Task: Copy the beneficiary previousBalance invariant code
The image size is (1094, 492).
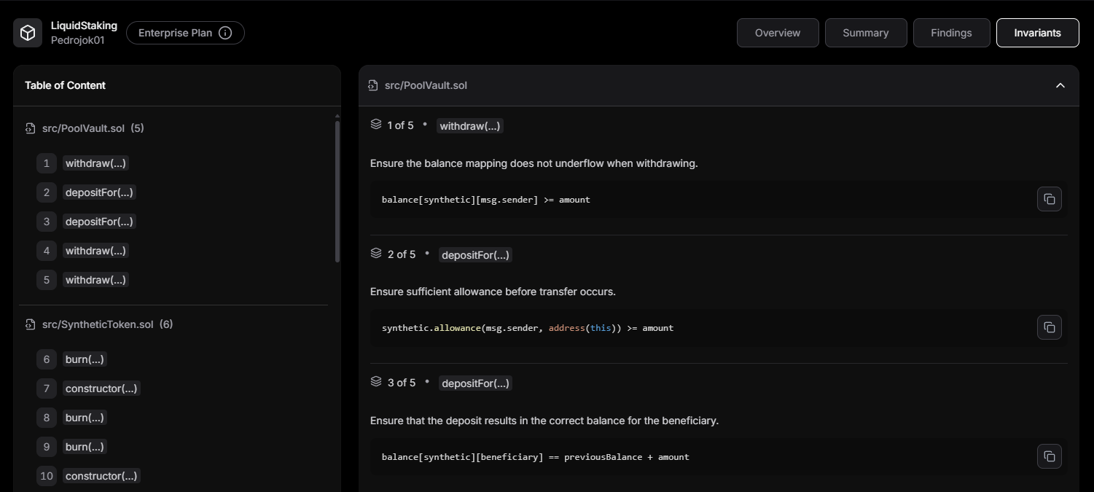Action: (1050, 456)
